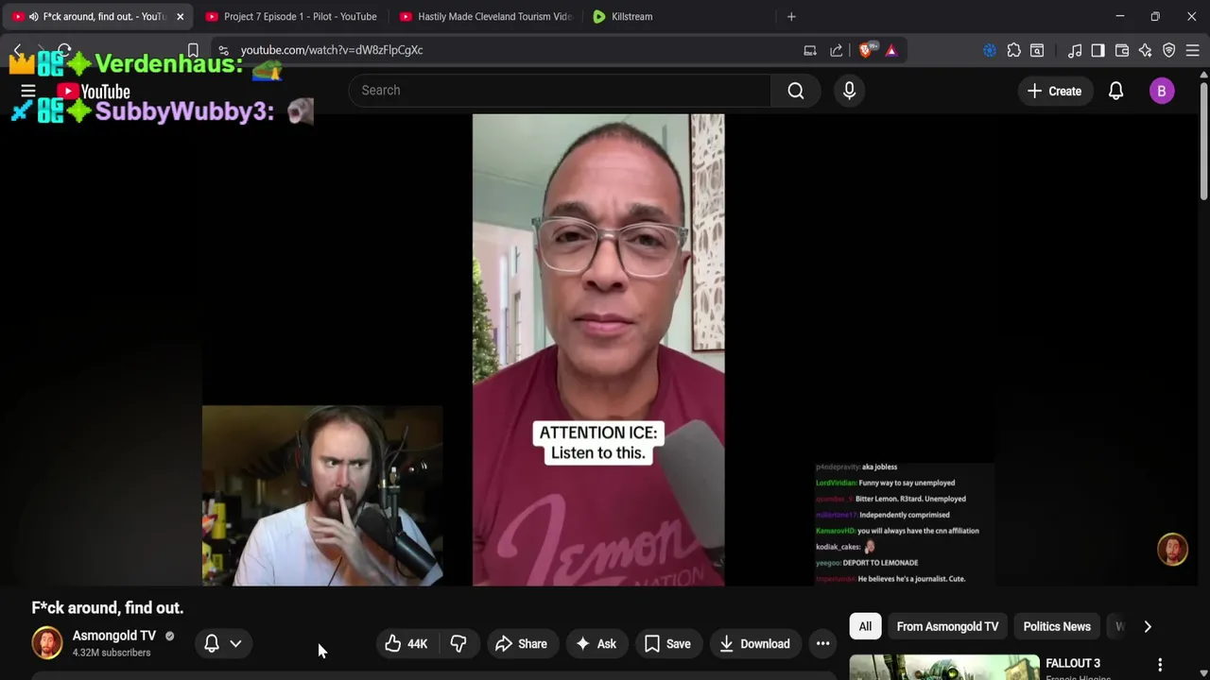This screenshot has height=680, width=1210.
Task: Click the video title "F*ck around, find out."
Action: point(108,608)
